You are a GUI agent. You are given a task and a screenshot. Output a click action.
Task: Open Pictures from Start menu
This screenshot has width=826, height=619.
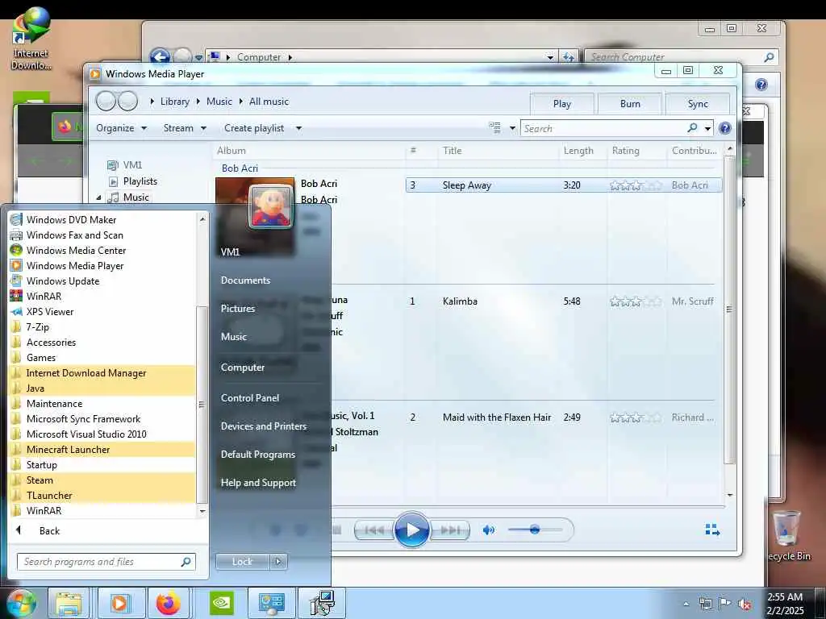coord(238,309)
